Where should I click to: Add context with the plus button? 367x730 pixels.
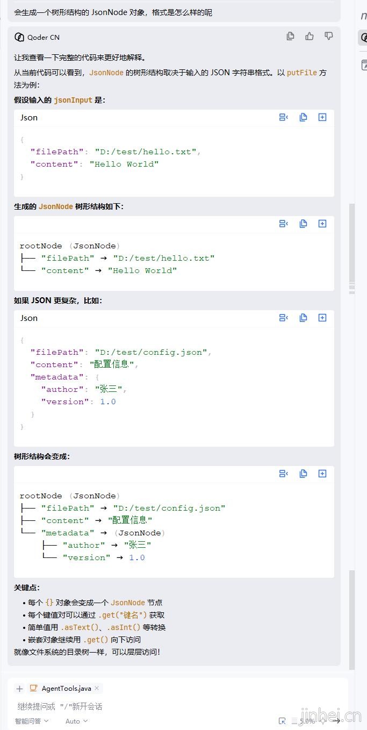19,689
